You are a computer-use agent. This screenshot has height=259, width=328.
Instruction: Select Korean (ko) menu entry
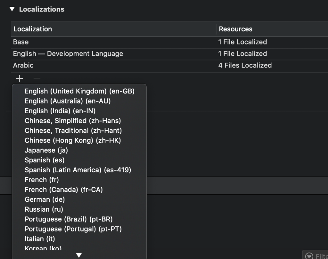click(79, 248)
